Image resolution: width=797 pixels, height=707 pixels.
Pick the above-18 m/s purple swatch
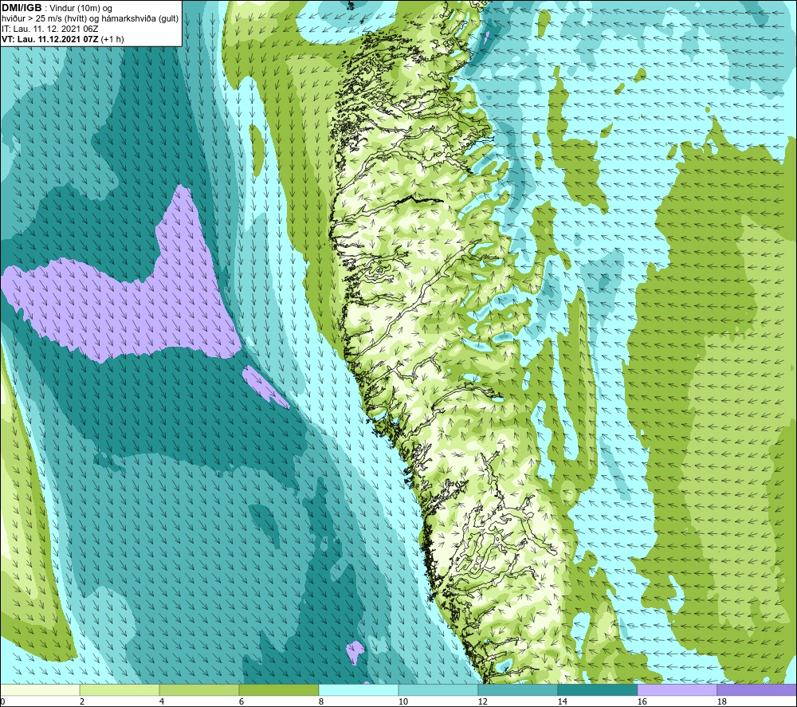click(x=756, y=690)
